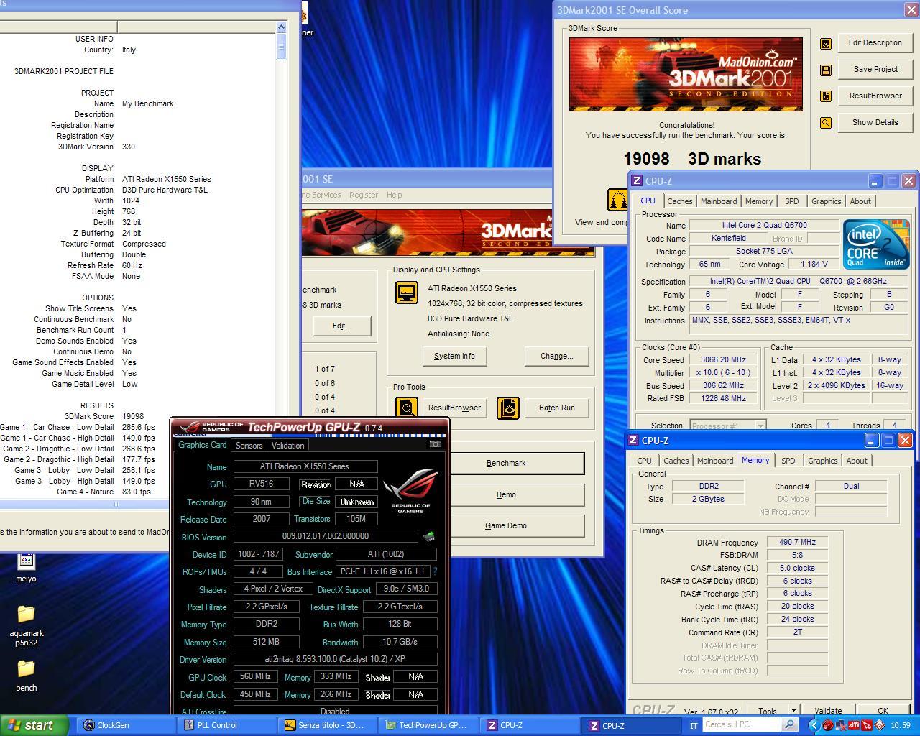Switch to Senza titolo 3D taskbar item
Image resolution: width=920 pixels, height=736 pixels.
tap(329, 725)
